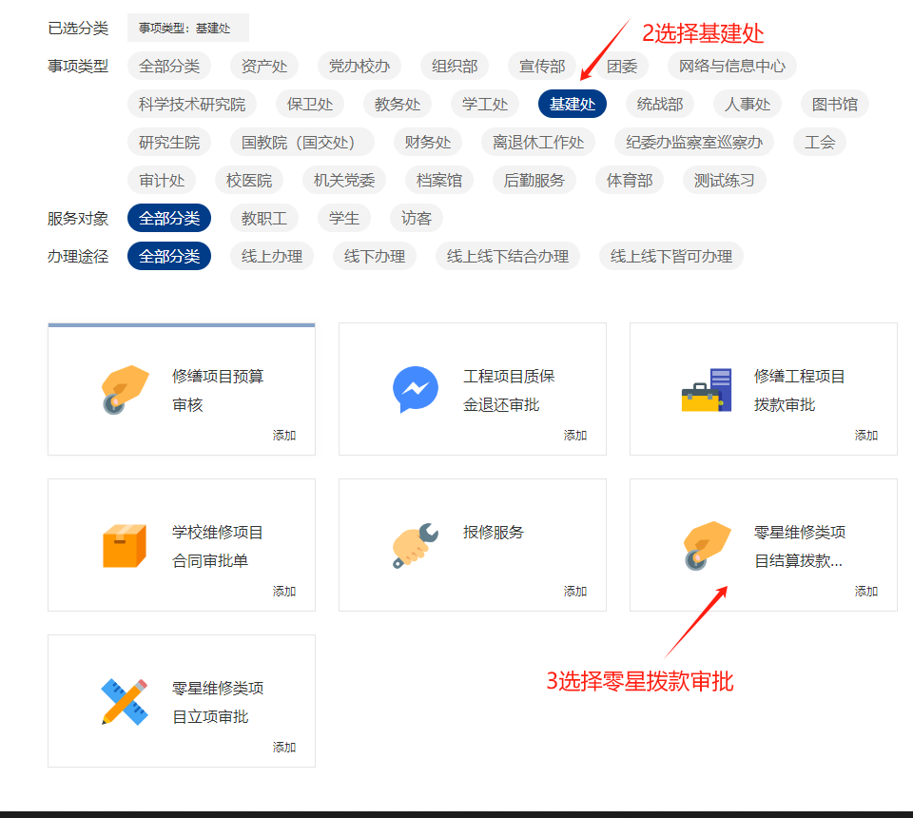Add the 零星维修类项目立项审批 service
913x818 pixels.
284,747
